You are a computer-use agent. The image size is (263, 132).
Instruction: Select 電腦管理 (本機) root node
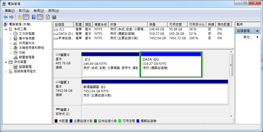click(x=20, y=24)
